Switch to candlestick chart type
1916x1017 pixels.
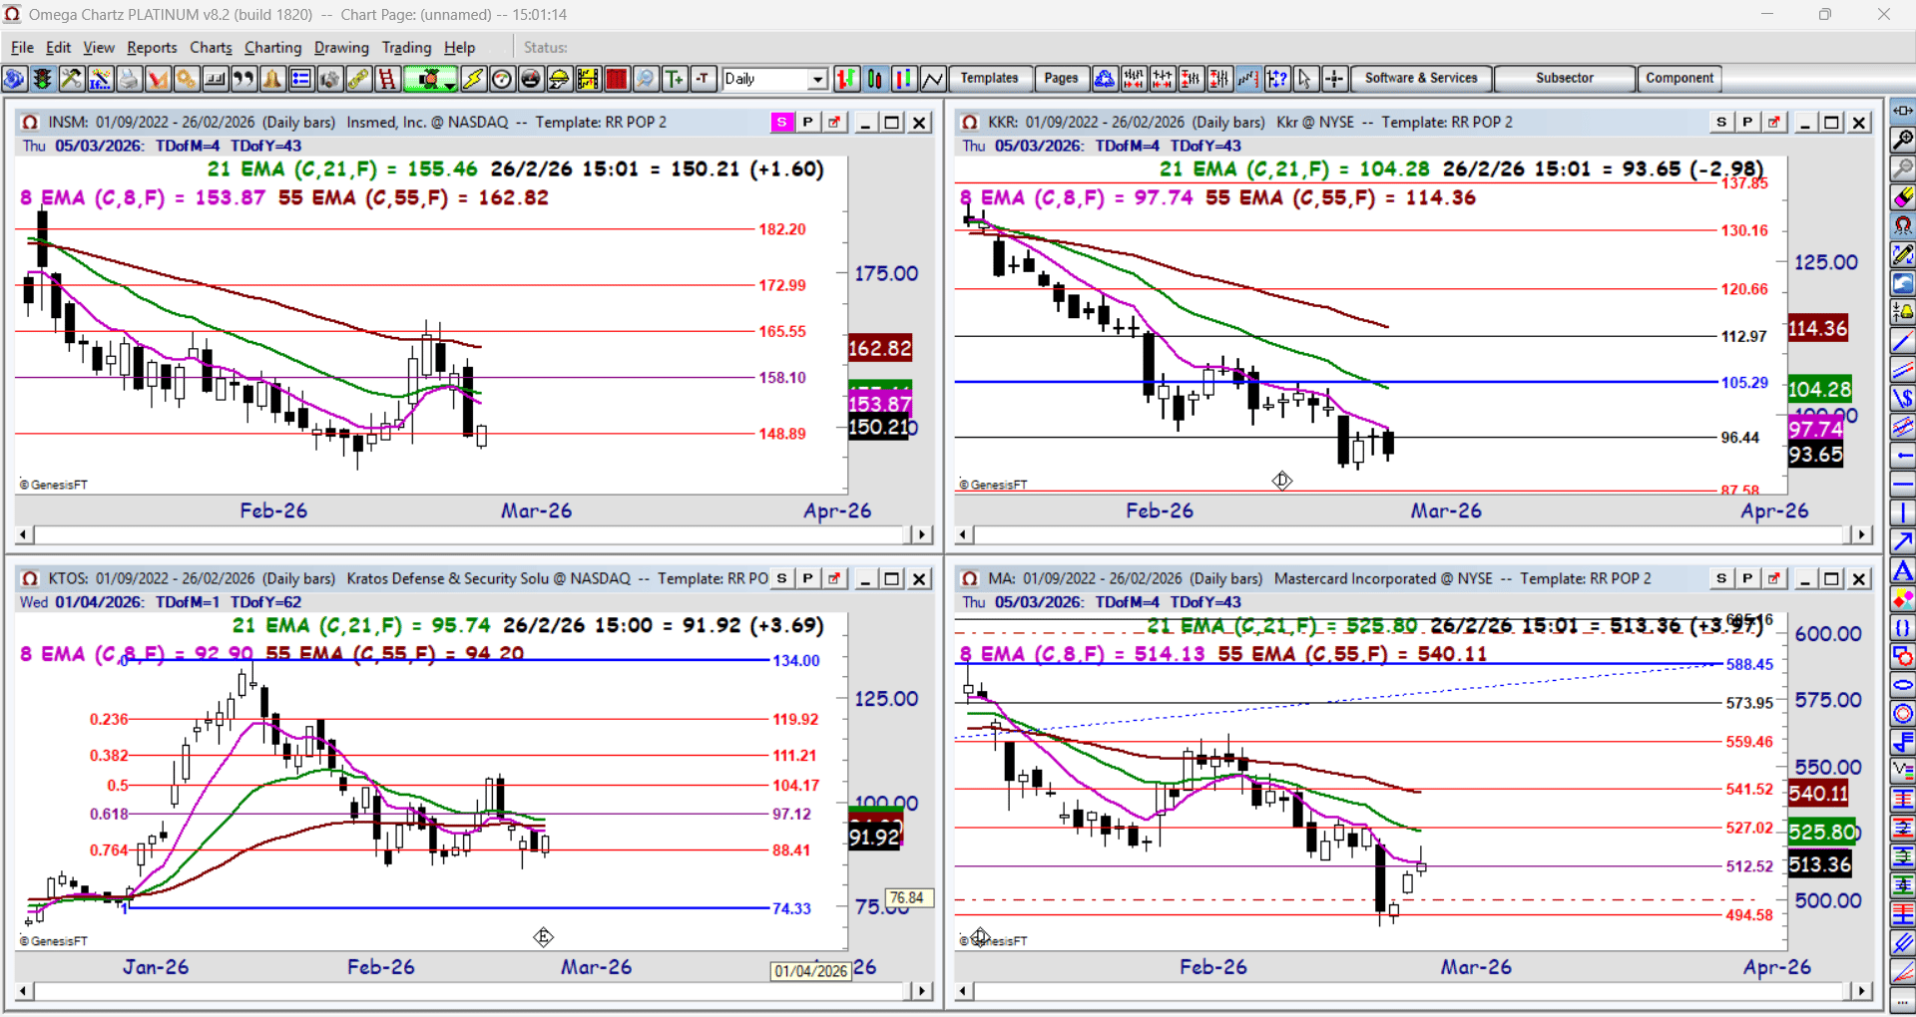point(875,79)
